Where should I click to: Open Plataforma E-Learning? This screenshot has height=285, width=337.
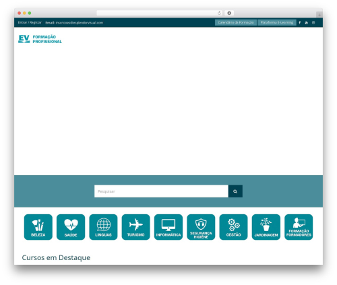277,22
